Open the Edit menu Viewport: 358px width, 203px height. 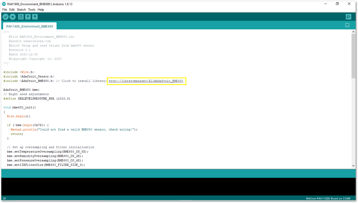pyautogui.click(x=12, y=10)
